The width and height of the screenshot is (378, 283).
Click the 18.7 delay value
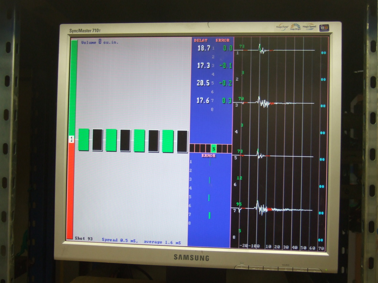point(204,48)
